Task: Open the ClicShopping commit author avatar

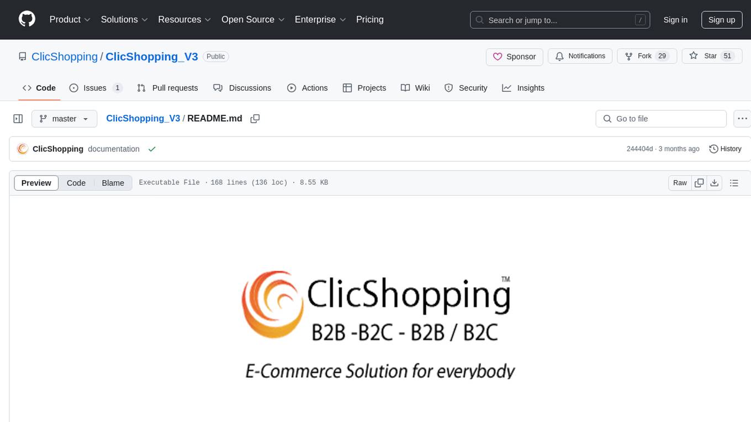Action: point(23,149)
